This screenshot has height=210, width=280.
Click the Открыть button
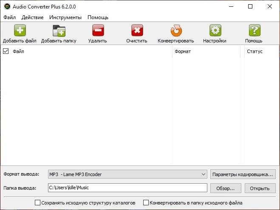[x=260, y=188]
